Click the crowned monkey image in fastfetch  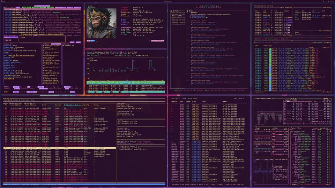pos(102,23)
